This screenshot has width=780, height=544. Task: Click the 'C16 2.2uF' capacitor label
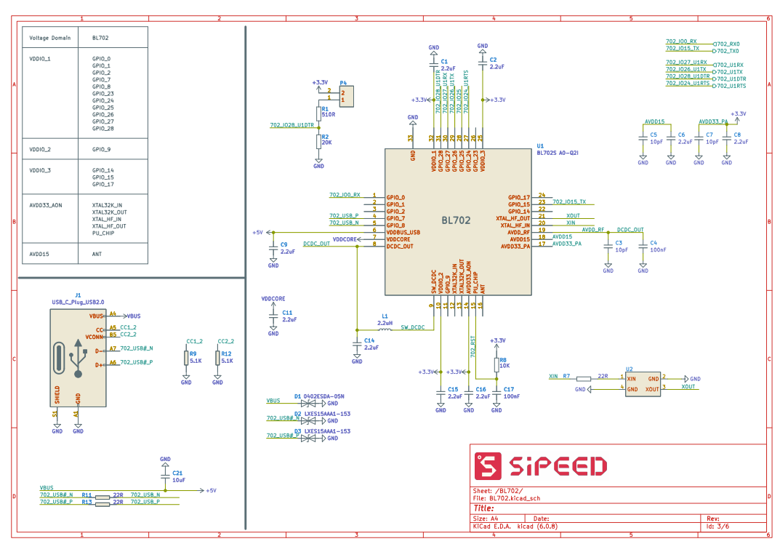click(x=483, y=393)
